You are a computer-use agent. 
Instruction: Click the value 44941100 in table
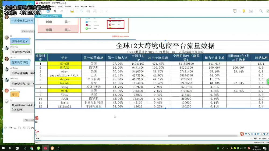click(138, 64)
